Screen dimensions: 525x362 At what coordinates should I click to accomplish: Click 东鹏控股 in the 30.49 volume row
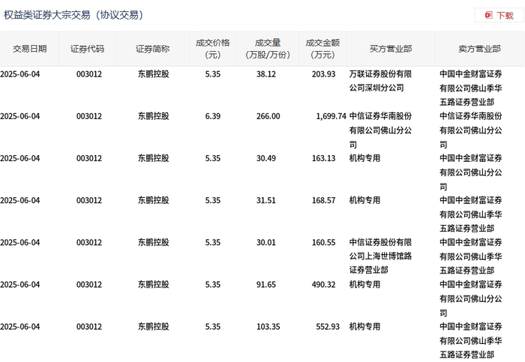pyautogui.click(x=153, y=158)
